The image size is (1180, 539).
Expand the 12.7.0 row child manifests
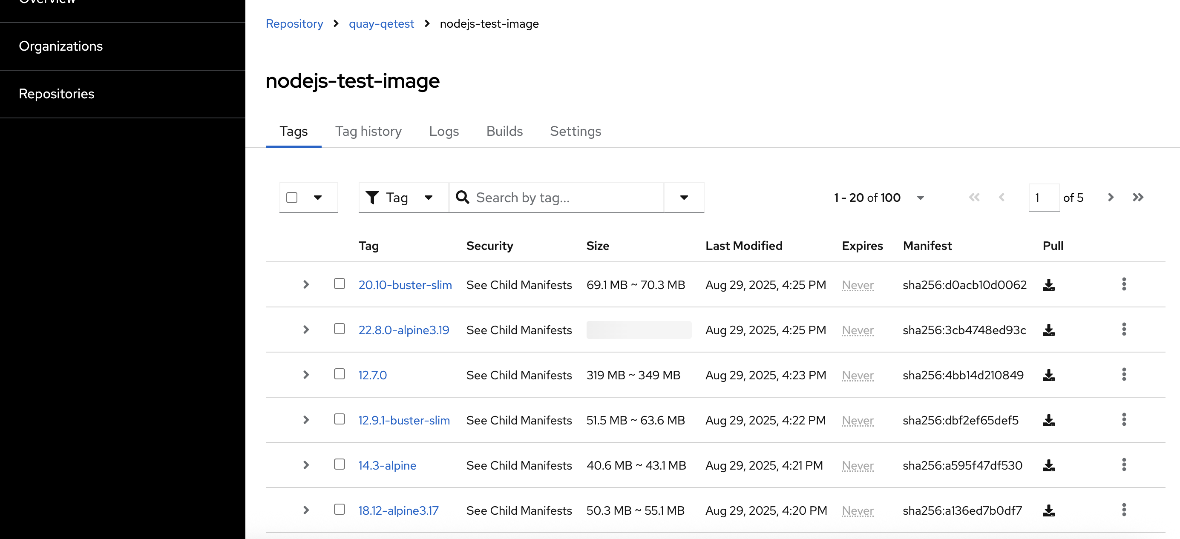pos(306,375)
